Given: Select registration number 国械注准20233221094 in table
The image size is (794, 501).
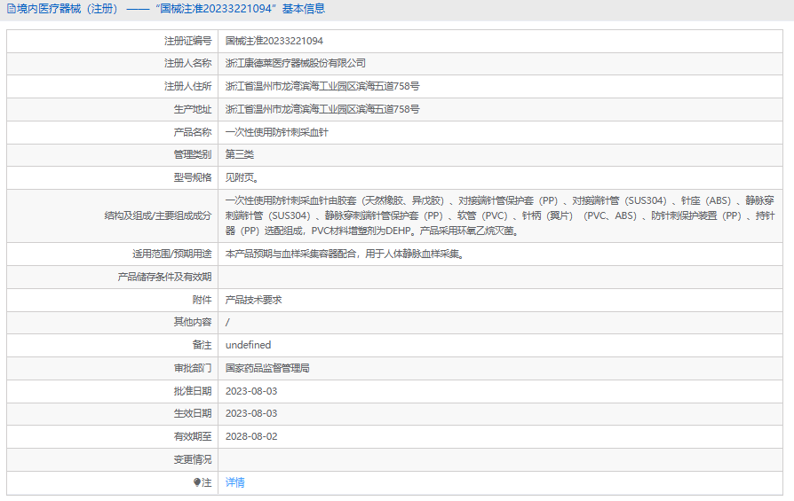Looking at the screenshot, I should [274, 41].
